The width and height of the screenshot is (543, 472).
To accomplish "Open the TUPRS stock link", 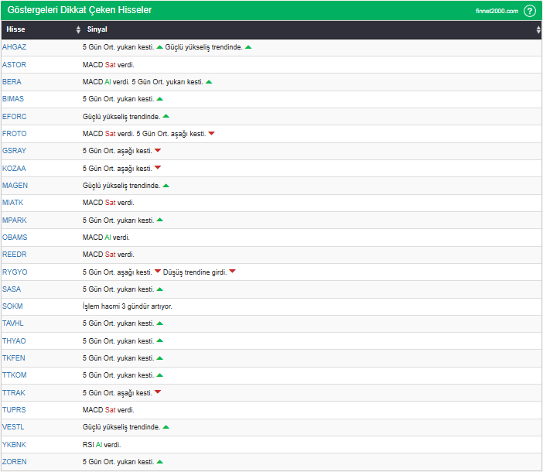I will (14, 409).
